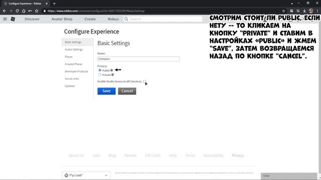Click help icon next to Public
The image size is (321, 180).
pos(111,70)
